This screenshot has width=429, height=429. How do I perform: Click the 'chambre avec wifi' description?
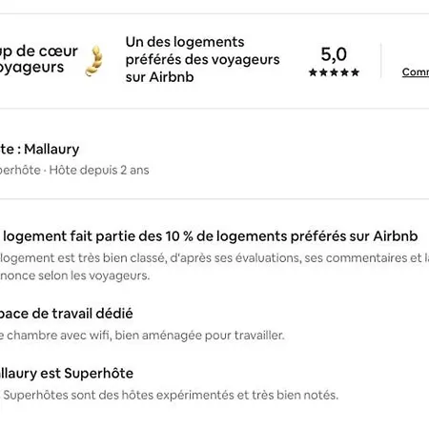coord(142,336)
